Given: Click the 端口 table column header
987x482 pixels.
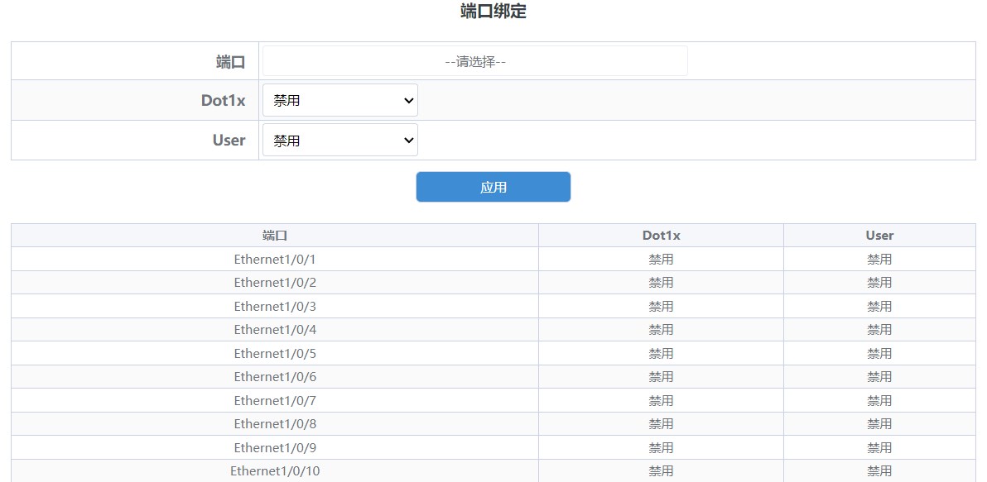Looking at the screenshot, I should [x=275, y=236].
